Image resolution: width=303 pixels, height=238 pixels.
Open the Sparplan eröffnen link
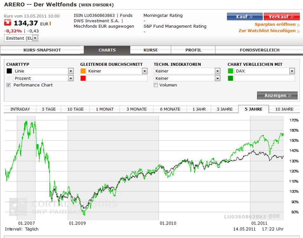click(277, 24)
